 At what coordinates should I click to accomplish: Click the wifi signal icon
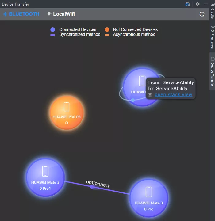pos(49,14)
